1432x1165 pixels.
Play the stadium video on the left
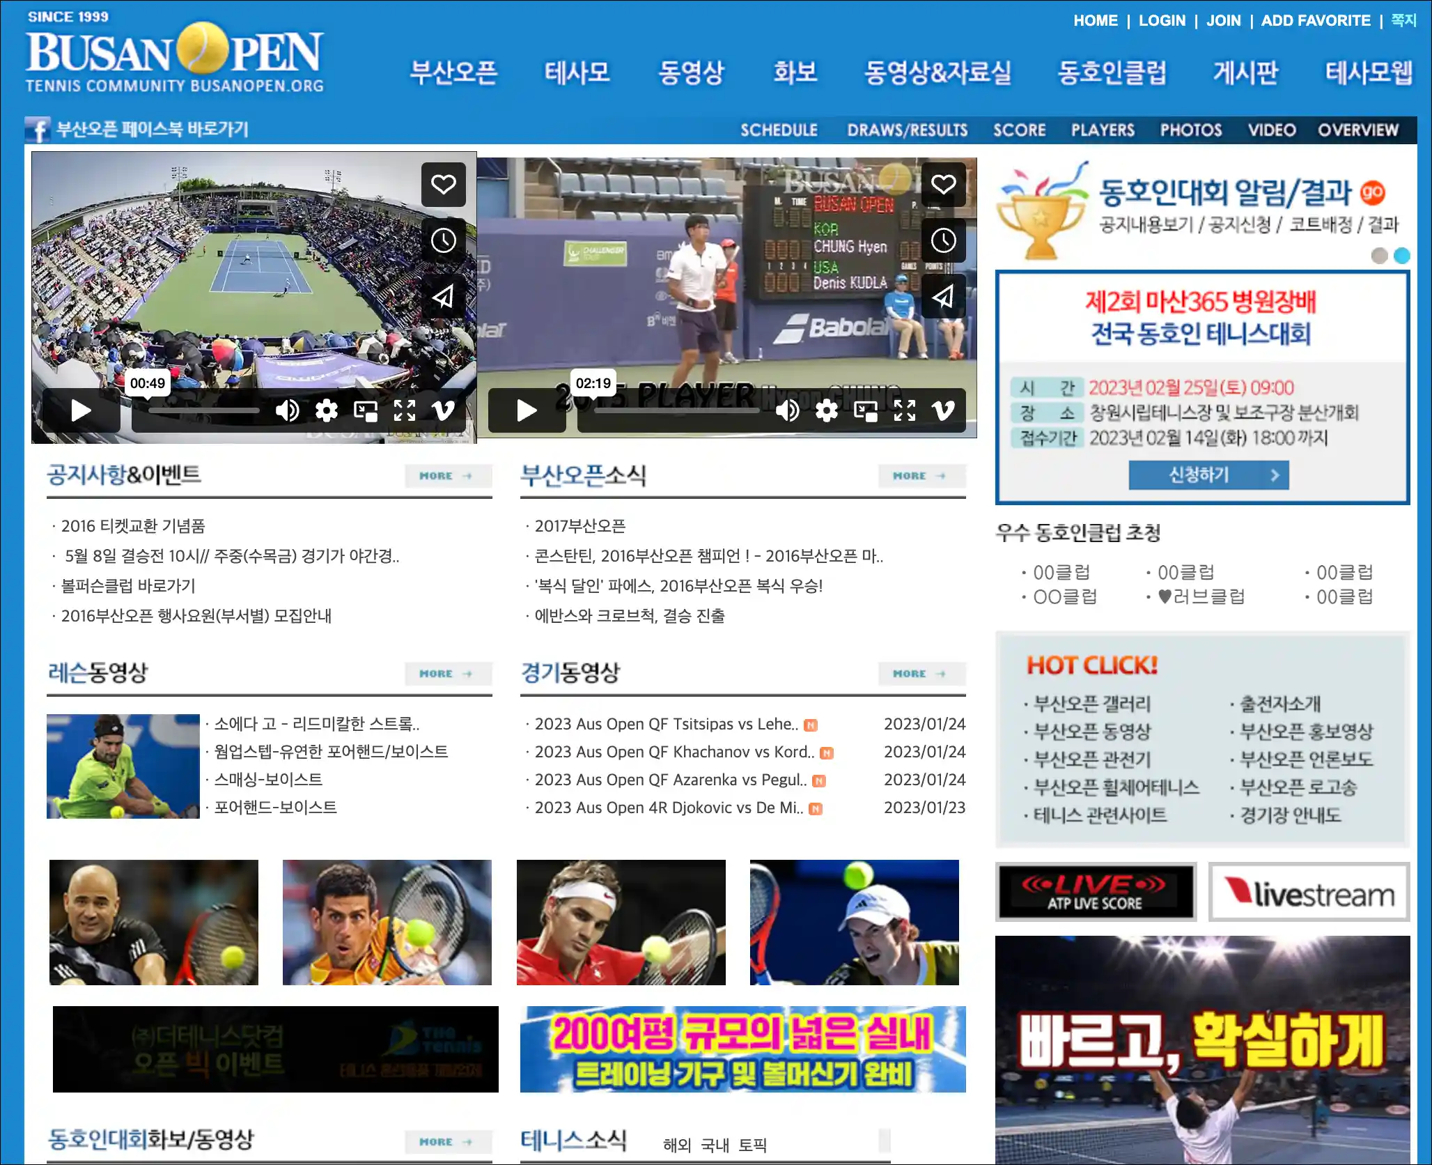click(x=81, y=410)
